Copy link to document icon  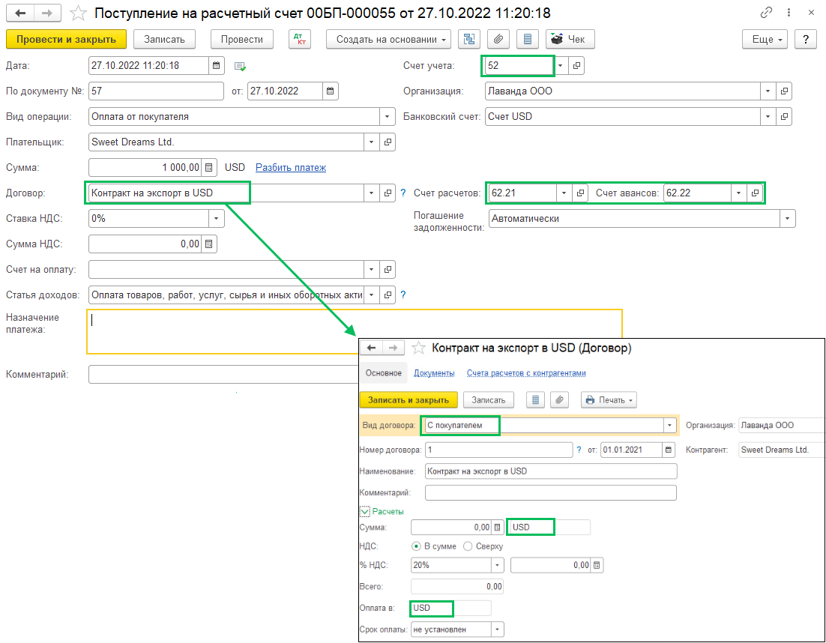click(766, 12)
